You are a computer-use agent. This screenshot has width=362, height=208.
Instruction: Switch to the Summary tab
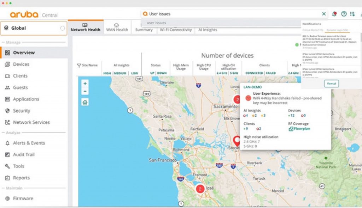[144, 30]
